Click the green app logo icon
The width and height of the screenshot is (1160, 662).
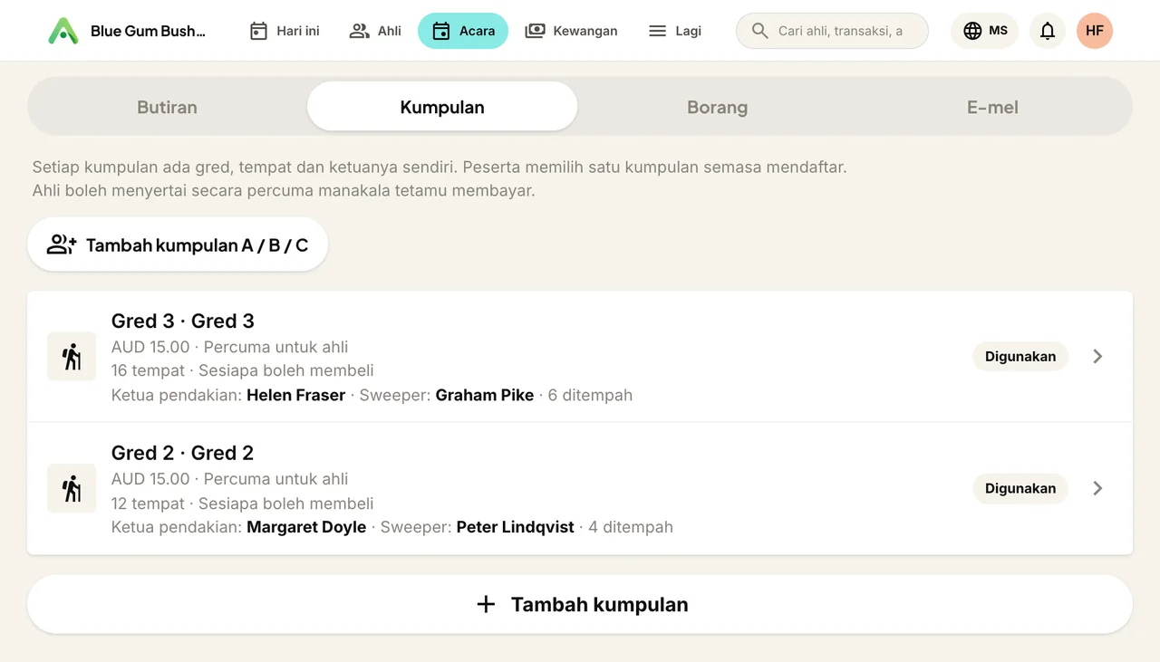click(x=63, y=31)
